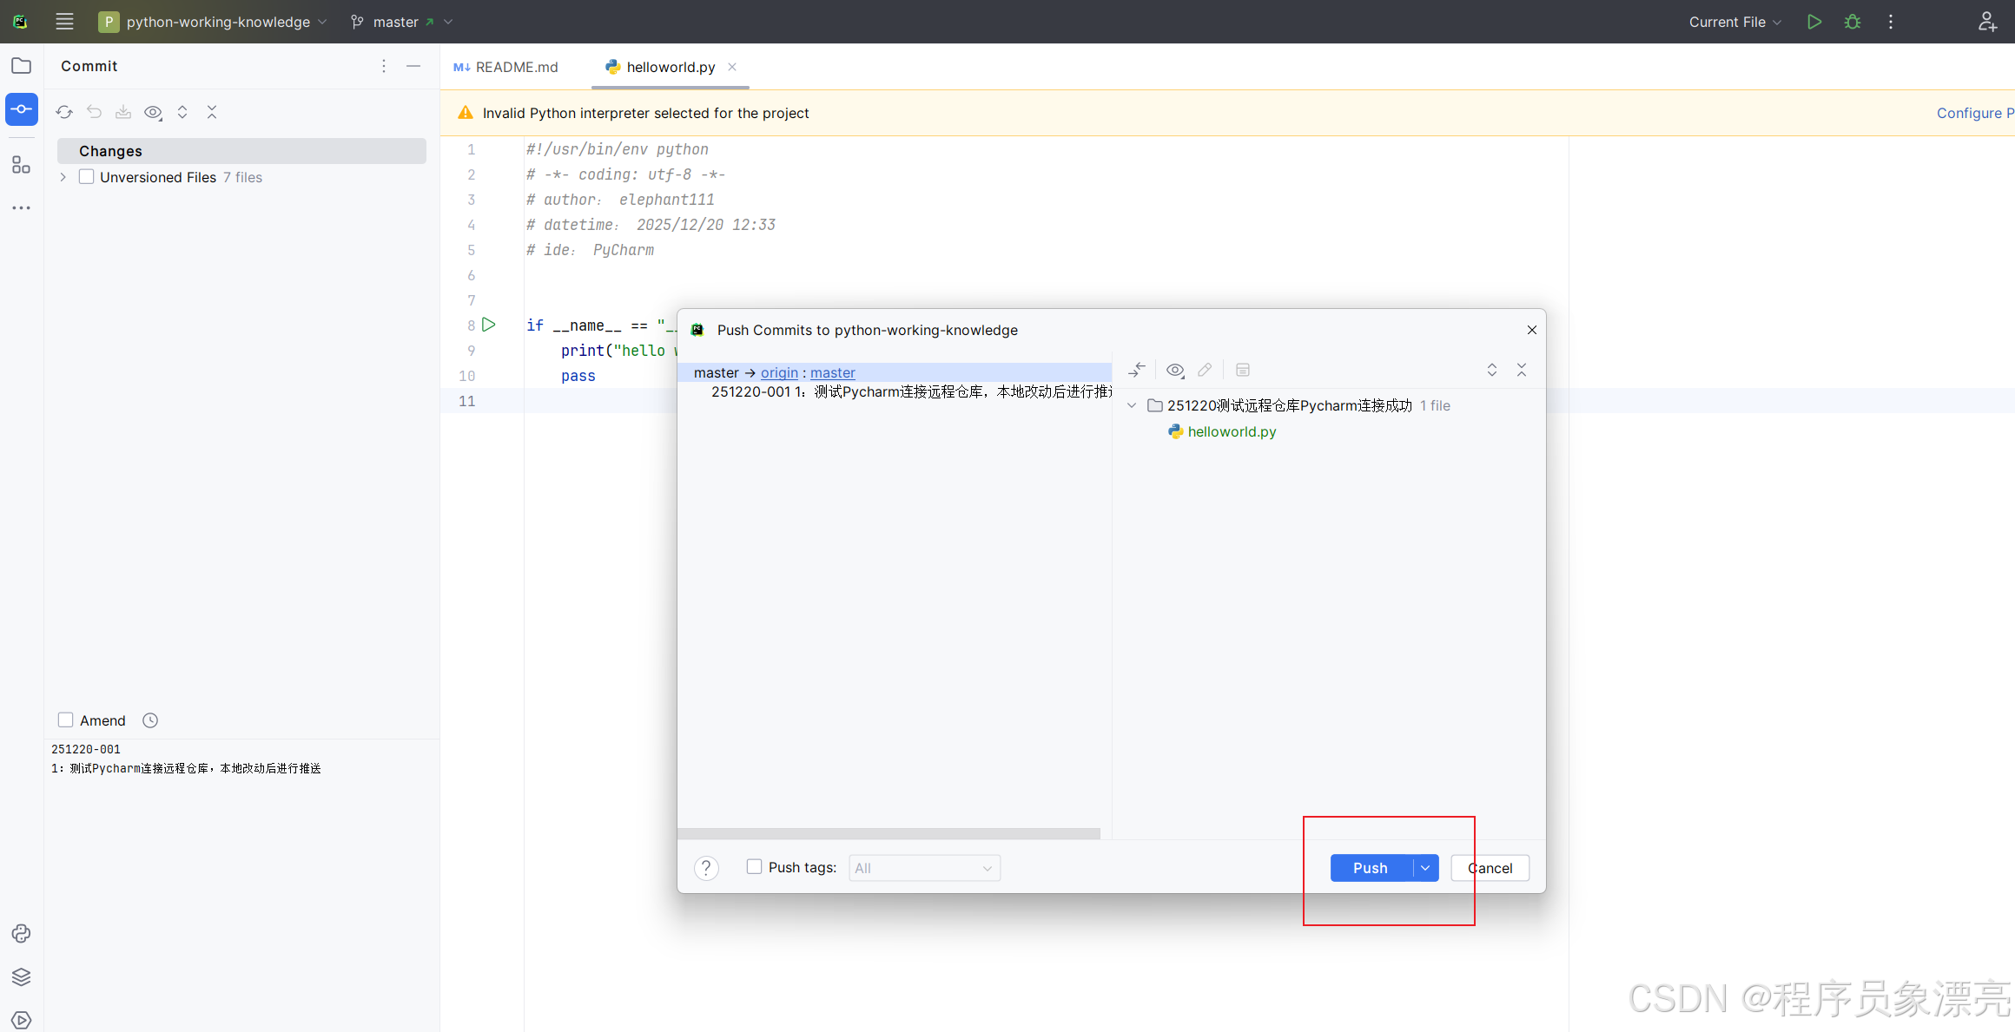Click the Push button
The image size is (2015, 1032).
[1370, 868]
